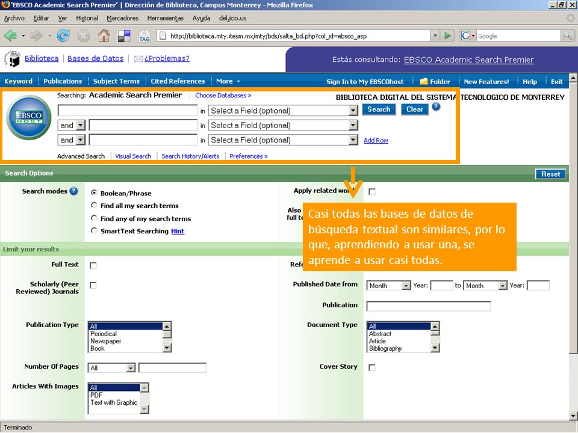Open the second 'and' operator dropdown
This screenshot has width=578, height=433.
point(72,140)
